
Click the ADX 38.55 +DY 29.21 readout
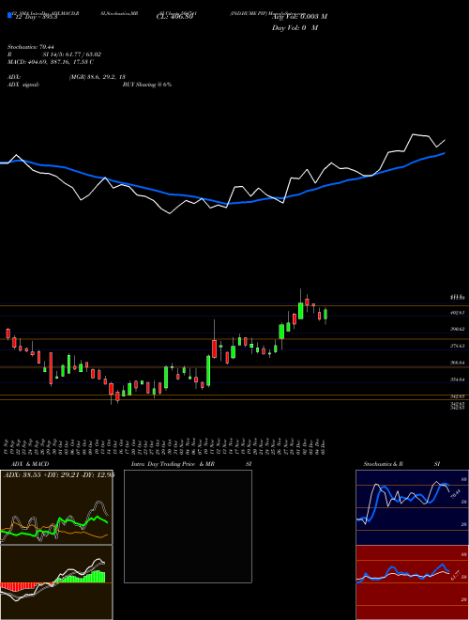click(59, 475)
